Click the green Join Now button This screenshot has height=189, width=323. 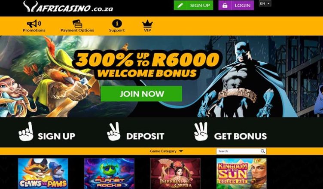point(141,94)
